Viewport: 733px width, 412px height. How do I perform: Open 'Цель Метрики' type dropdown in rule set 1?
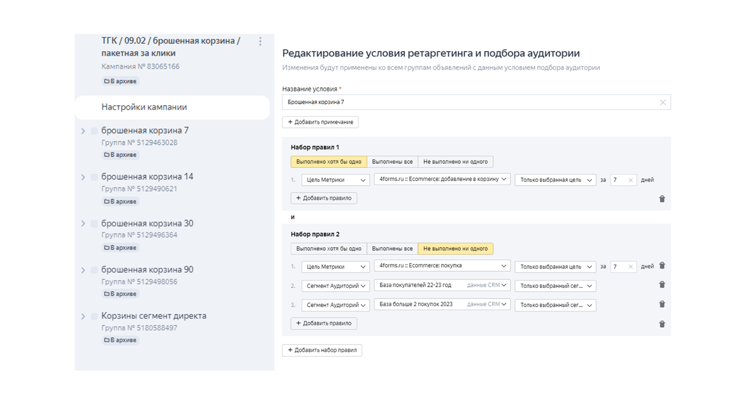(335, 180)
